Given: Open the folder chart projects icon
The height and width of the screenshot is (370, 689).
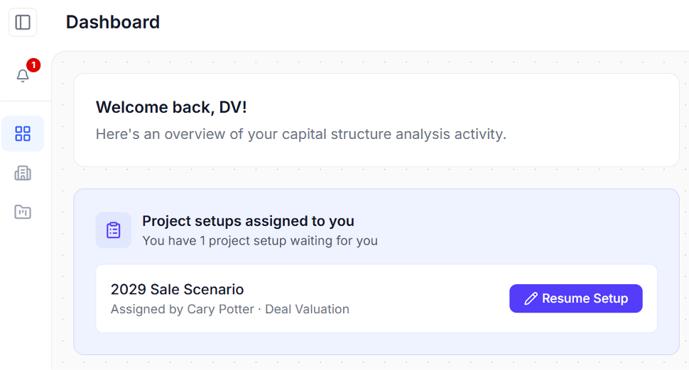Looking at the screenshot, I should click(23, 212).
